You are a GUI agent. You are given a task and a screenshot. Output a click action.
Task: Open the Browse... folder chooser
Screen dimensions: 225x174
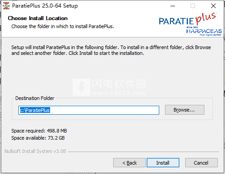[185, 110]
